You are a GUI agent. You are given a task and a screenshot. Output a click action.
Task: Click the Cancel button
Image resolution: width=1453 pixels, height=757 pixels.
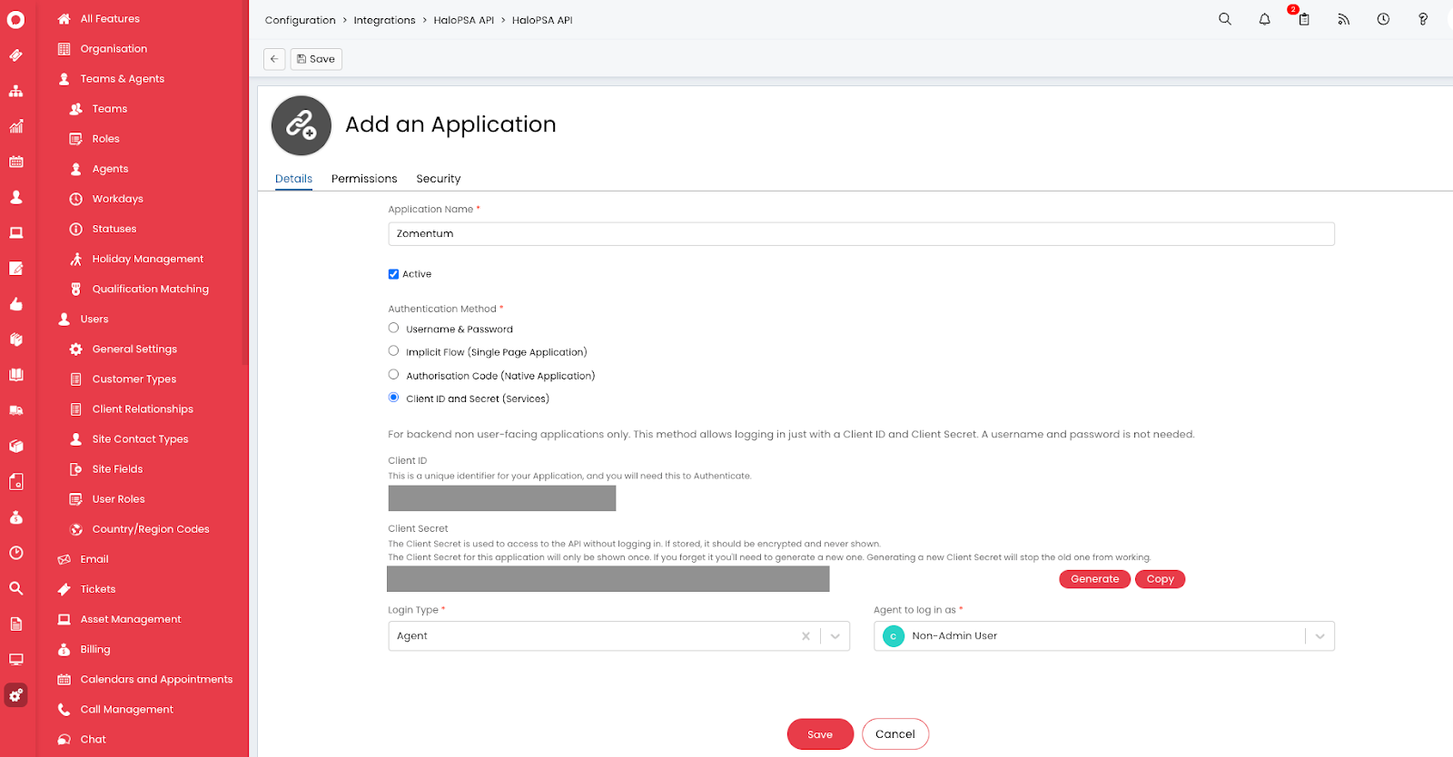895,734
